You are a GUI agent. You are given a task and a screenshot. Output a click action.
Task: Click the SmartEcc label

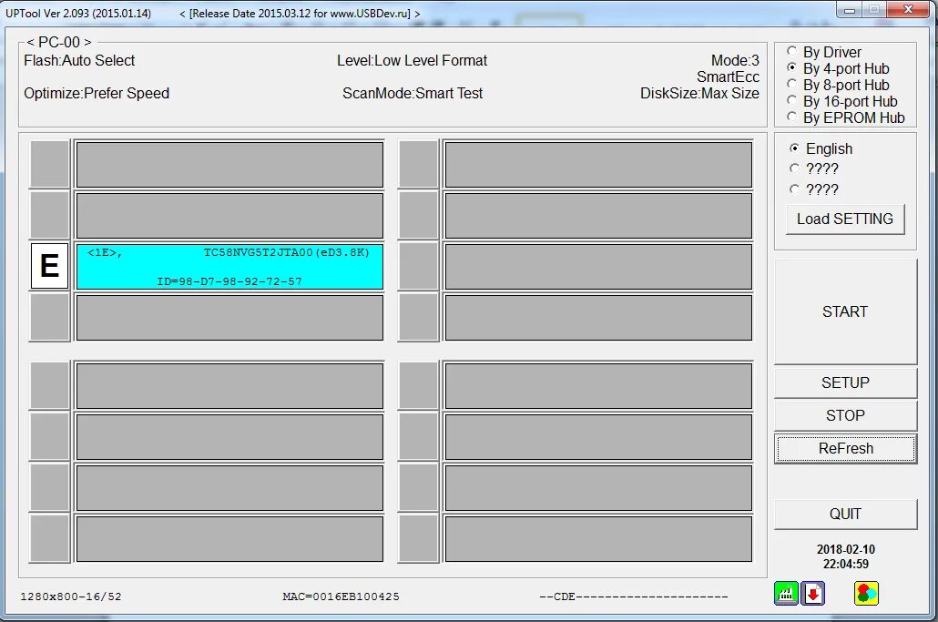[728, 77]
